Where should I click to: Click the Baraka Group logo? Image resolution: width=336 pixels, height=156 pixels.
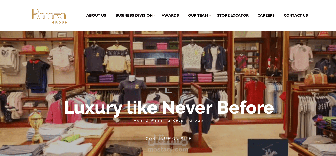[x=49, y=16]
